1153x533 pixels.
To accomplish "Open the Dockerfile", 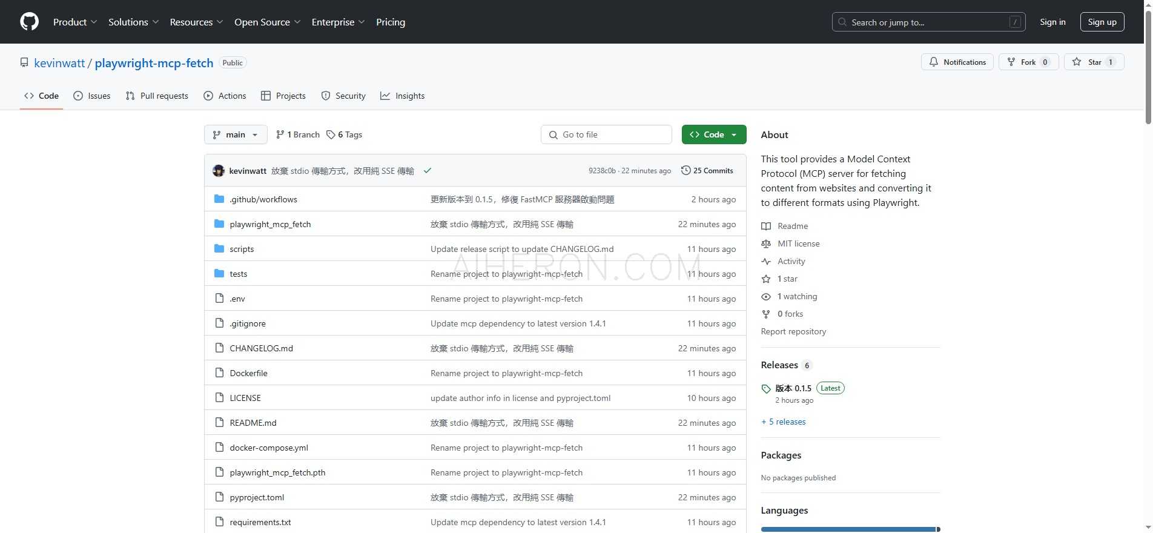I will [248, 373].
